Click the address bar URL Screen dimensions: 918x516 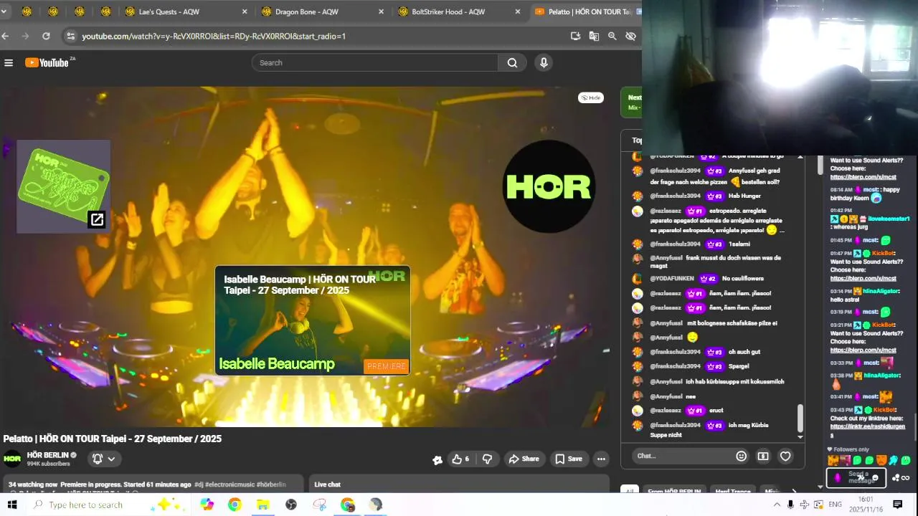click(214, 36)
